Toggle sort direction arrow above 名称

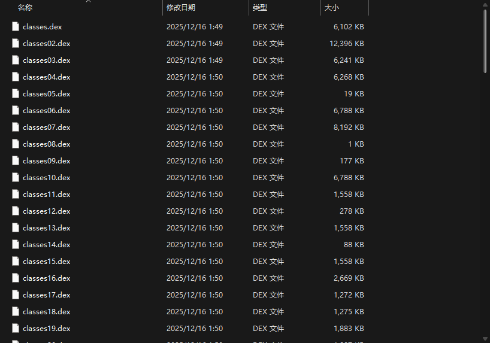point(89,1)
